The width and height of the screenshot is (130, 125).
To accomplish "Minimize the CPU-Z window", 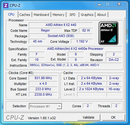I will 99,4.
